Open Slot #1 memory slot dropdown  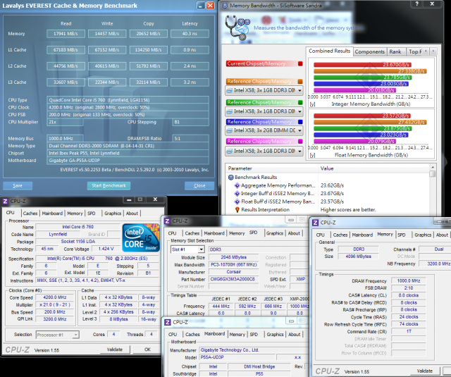[x=187, y=249]
